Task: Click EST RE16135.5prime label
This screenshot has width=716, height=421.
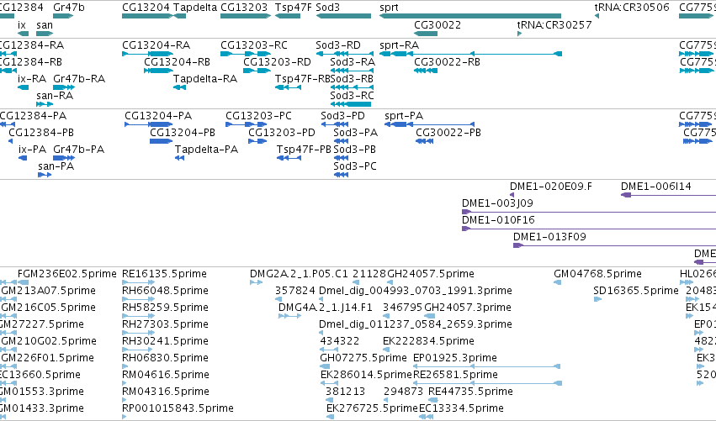Action: (164, 274)
